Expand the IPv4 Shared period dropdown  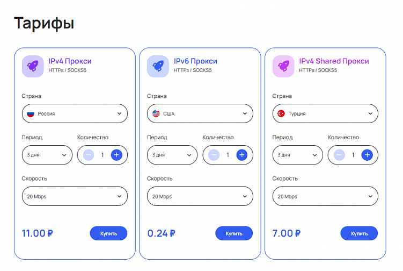297,155
